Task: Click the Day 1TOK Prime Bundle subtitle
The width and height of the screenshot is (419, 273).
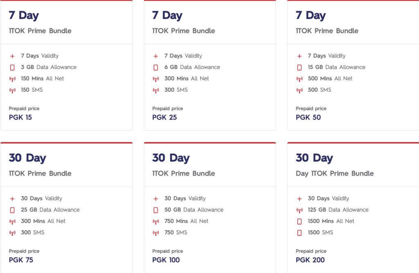Action: click(335, 173)
